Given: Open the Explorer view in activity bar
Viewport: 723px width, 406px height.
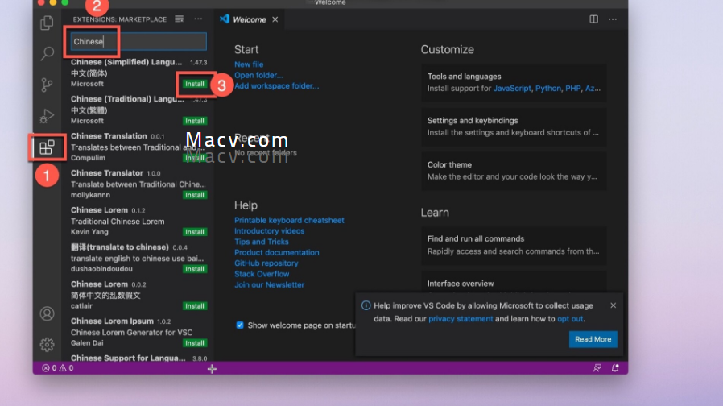Looking at the screenshot, I should pos(47,23).
